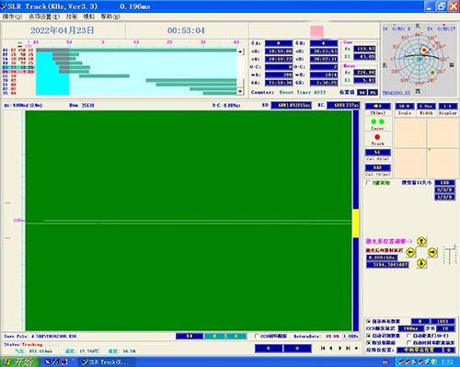Screen dimensions: 460x367
Task: Click the yellow up arrow laser adjustment icon
Action: click(421, 242)
